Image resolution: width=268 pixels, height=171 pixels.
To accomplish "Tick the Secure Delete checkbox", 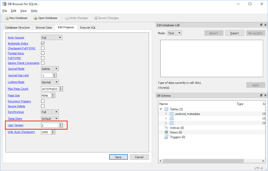I will (43, 106).
